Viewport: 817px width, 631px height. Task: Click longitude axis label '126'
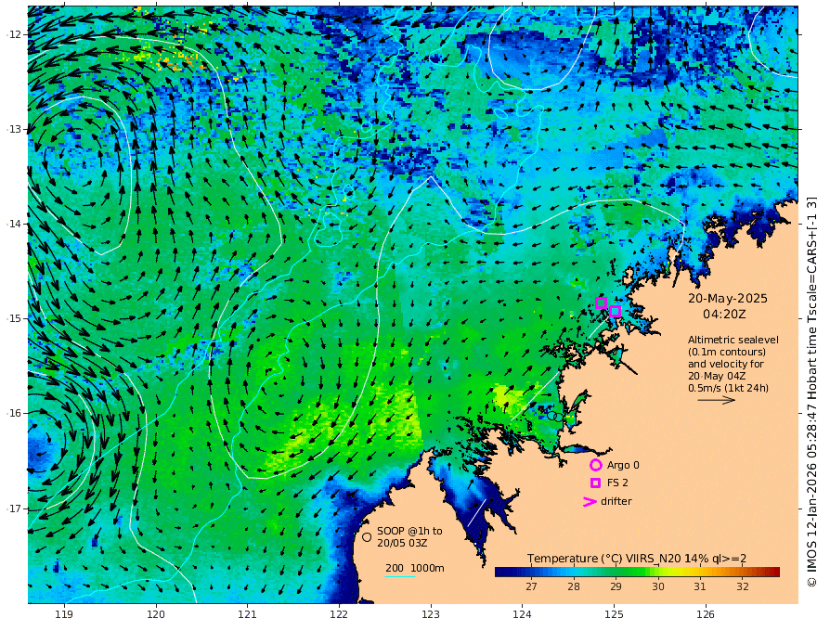[x=706, y=614]
